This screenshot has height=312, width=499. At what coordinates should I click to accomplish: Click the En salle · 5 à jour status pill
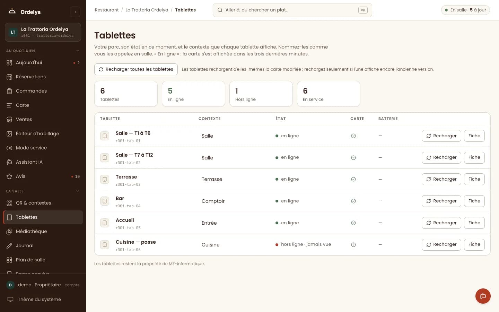(x=465, y=10)
